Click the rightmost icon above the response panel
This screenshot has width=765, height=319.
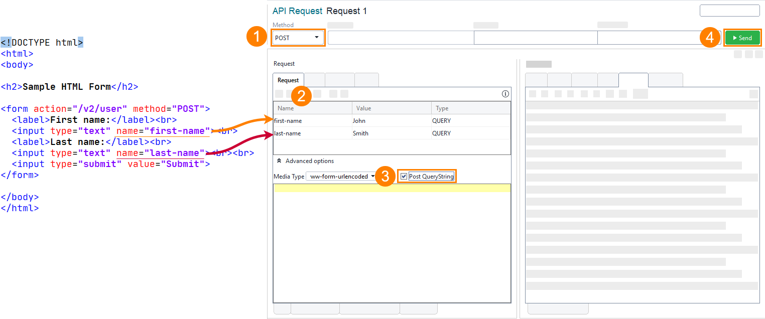[759, 54]
